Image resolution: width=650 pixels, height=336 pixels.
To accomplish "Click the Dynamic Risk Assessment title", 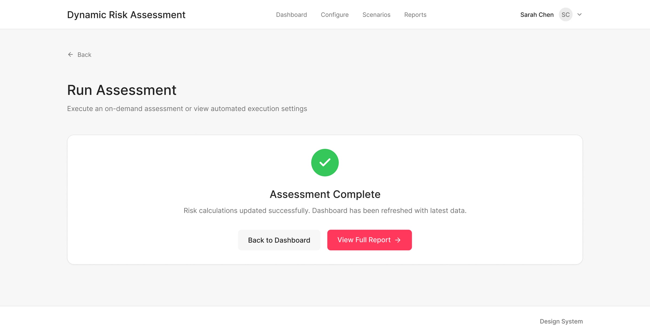I will [126, 14].
